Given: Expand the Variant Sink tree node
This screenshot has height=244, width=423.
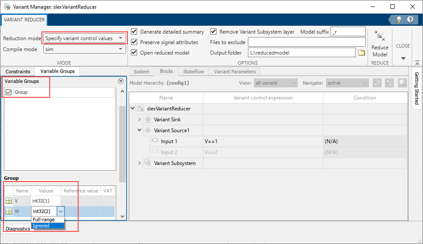Looking at the screenshot, I should [140, 120].
